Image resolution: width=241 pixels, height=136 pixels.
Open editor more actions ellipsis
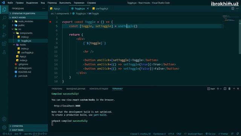point(237,8)
